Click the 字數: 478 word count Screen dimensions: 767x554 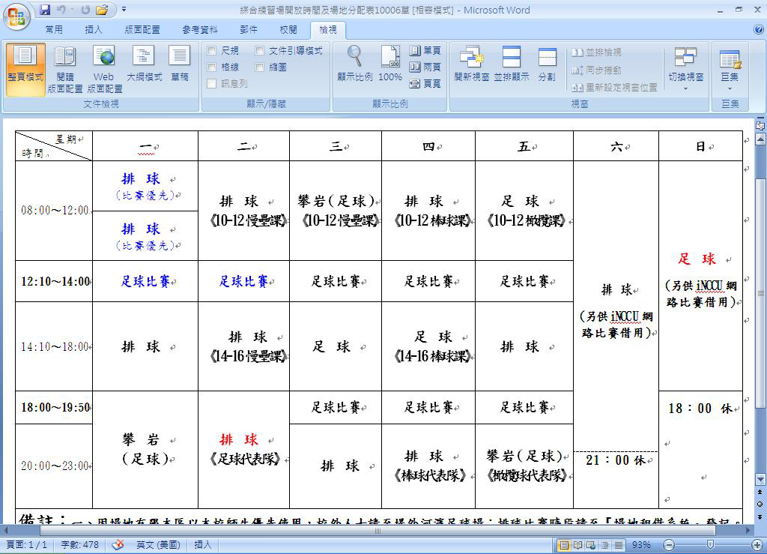click(x=79, y=545)
